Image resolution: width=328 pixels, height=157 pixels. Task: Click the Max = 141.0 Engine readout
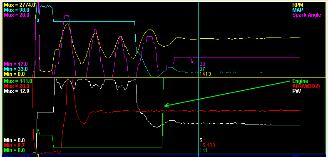pyautogui.click(x=18, y=81)
